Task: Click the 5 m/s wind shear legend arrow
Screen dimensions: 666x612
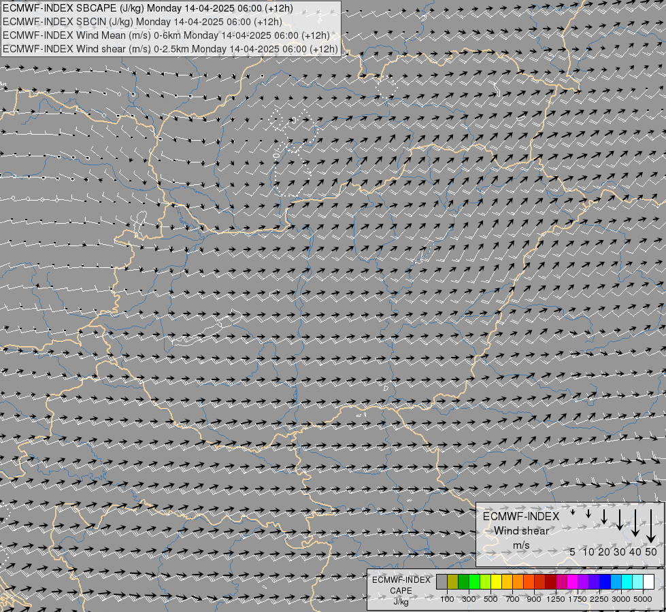Action: [573, 512]
